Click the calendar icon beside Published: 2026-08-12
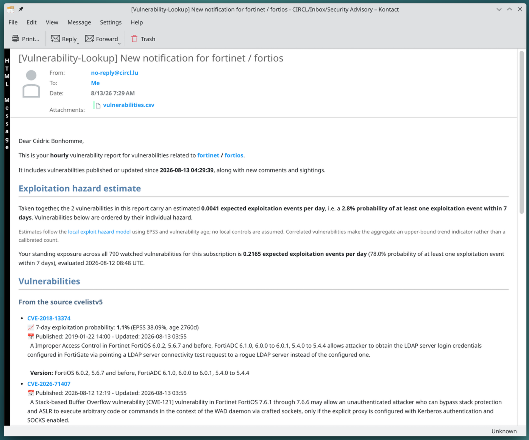This screenshot has width=529, height=440. click(31, 393)
